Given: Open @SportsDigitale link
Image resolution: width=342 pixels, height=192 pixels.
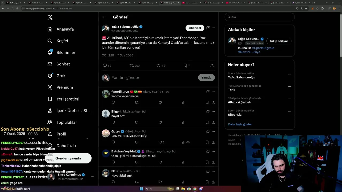Looking at the screenshot, I should (263, 48).
